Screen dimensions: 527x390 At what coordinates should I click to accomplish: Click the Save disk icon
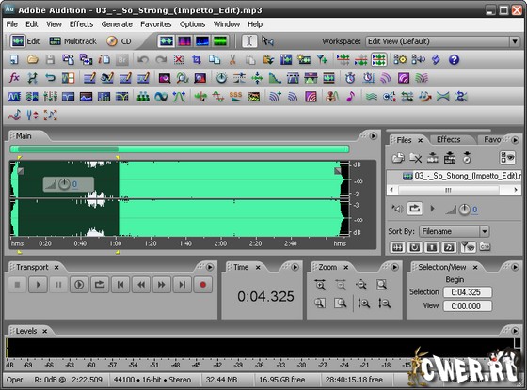click(50, 60)
